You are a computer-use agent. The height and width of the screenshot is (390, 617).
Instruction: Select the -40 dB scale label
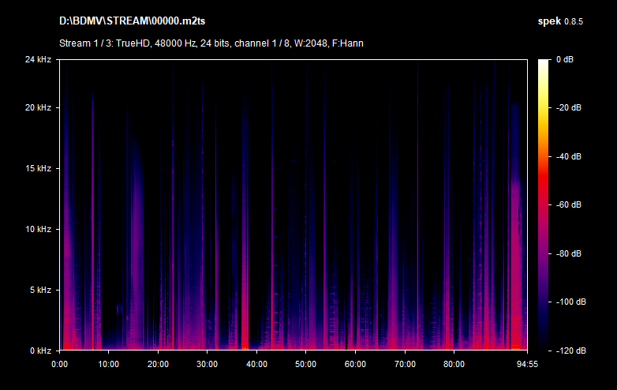[567, 156]
